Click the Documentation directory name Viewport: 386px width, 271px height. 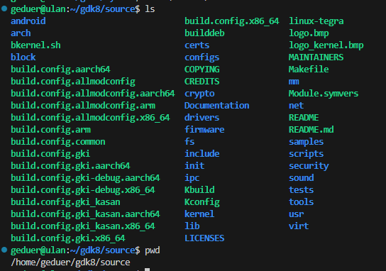(217, 105)
